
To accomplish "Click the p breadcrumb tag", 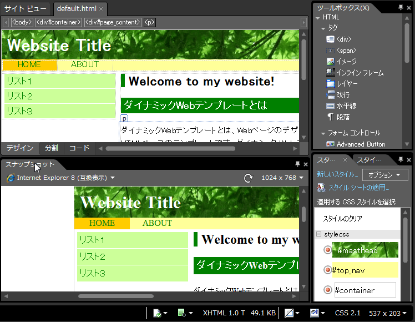I will coord(150,22).
